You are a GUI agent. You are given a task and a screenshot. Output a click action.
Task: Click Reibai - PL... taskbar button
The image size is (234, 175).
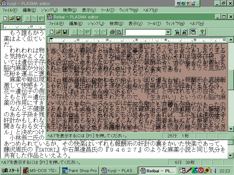point(157,171)
